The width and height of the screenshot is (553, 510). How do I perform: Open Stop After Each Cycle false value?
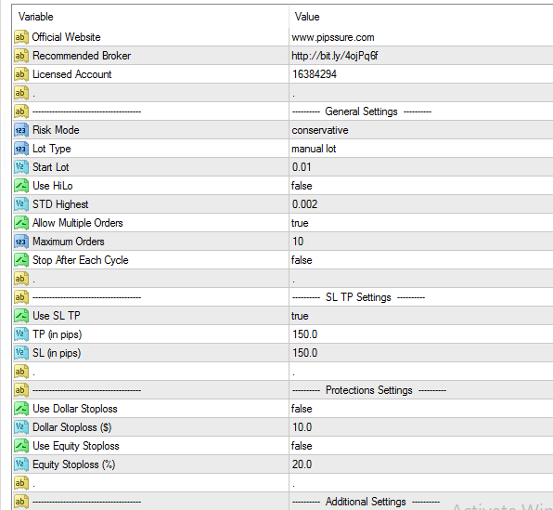click(x=421, y=260)
